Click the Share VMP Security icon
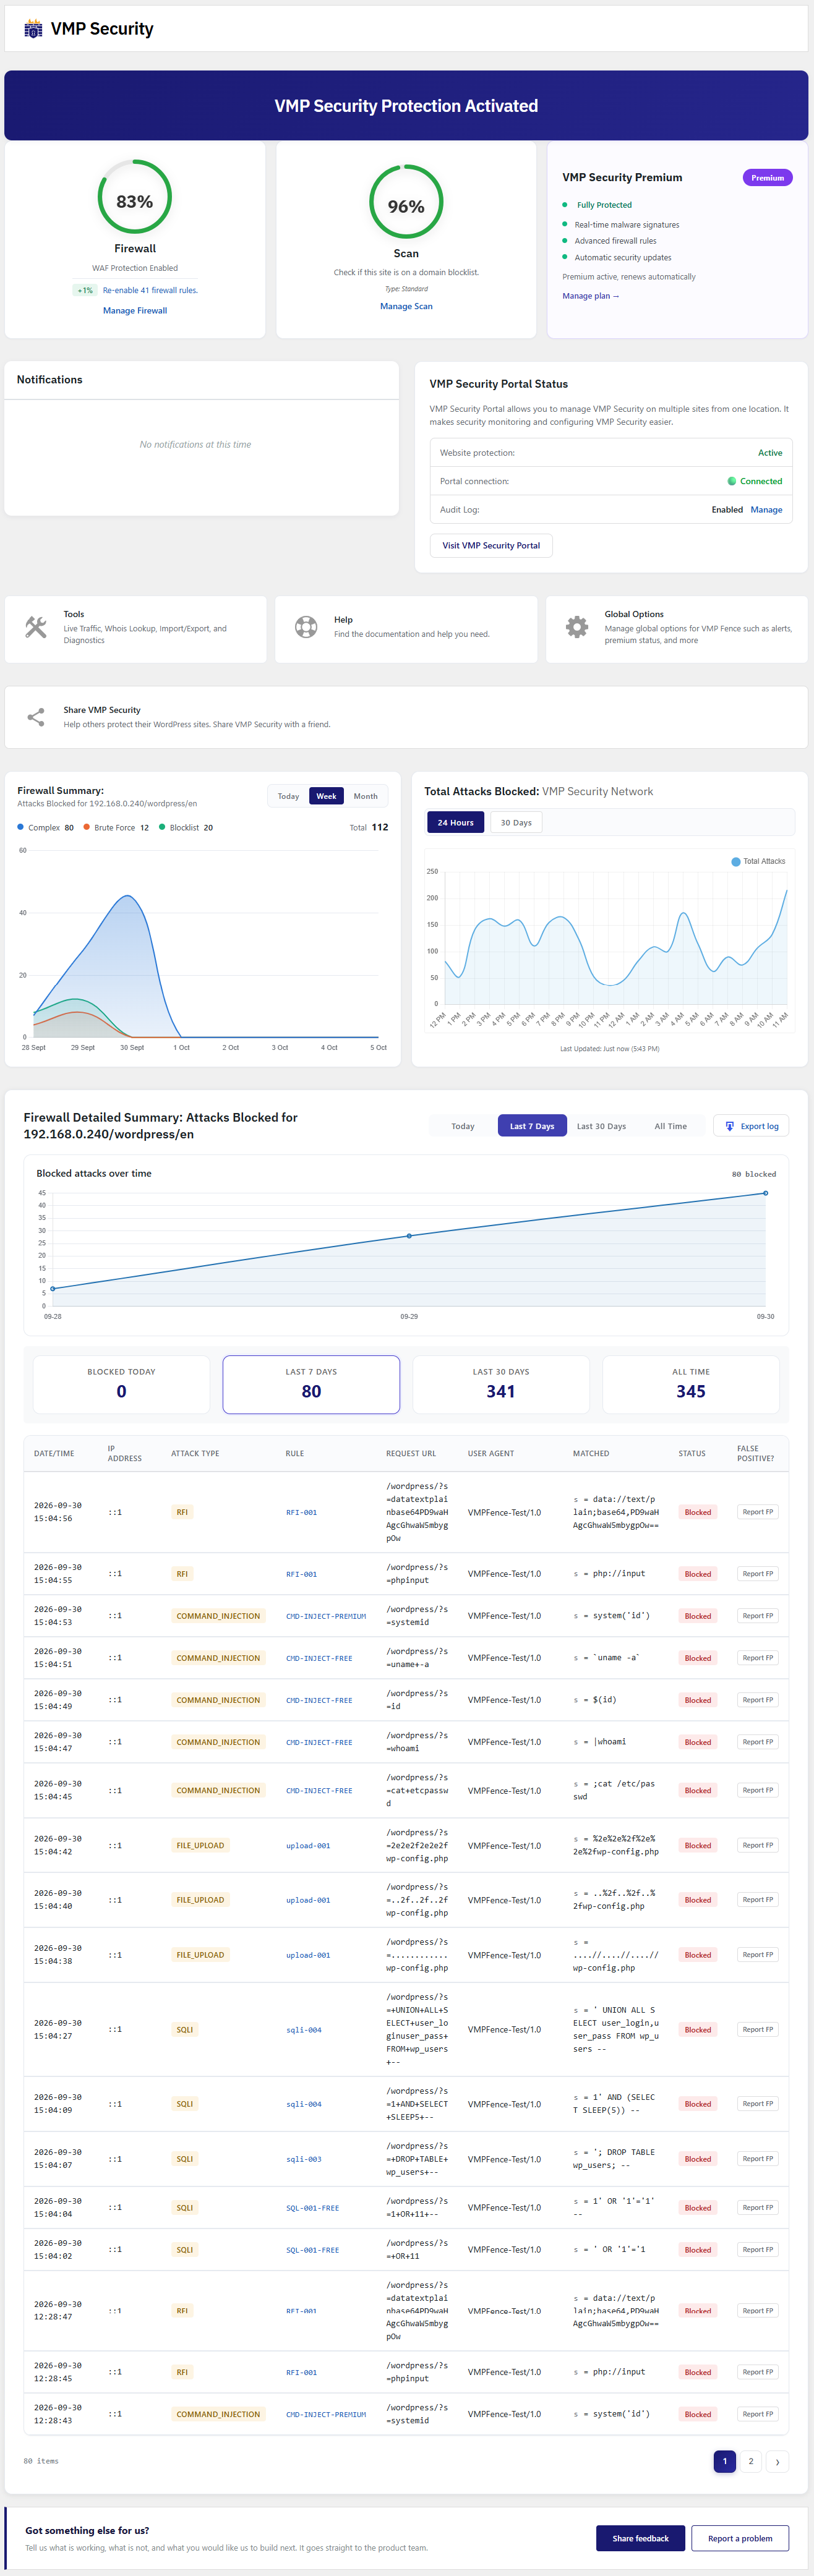Screen dimensions: 814x2576 36,717
